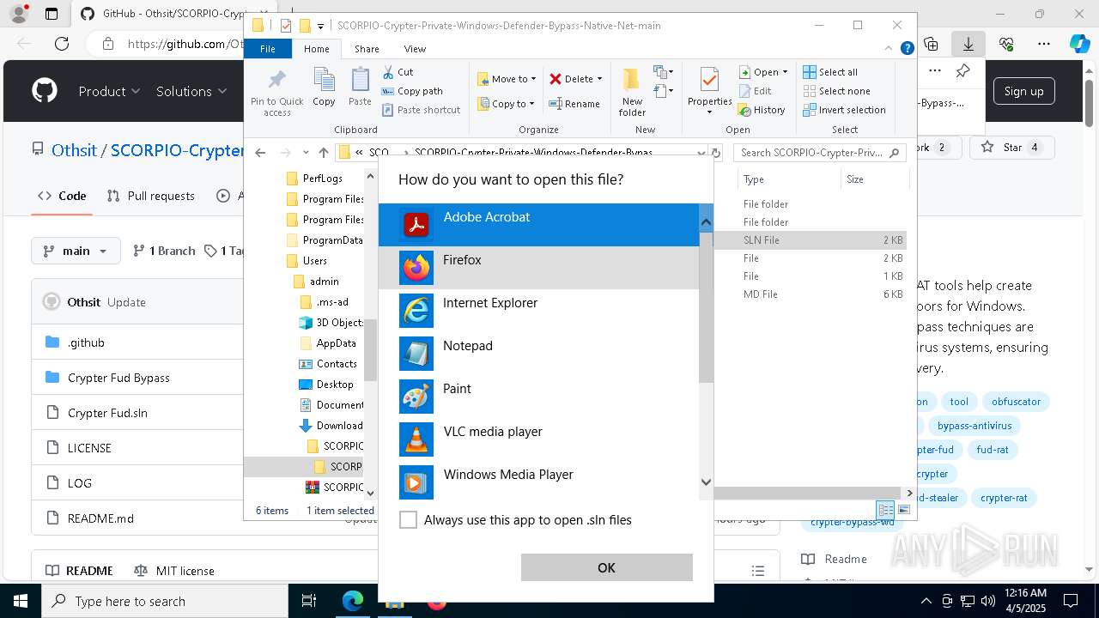Pick Notepad to open the .sln file
The height and width of the screenshot is (618, 1099).
538,354
